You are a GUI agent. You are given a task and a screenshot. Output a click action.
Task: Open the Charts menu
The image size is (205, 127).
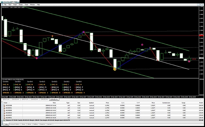(21, 5)
